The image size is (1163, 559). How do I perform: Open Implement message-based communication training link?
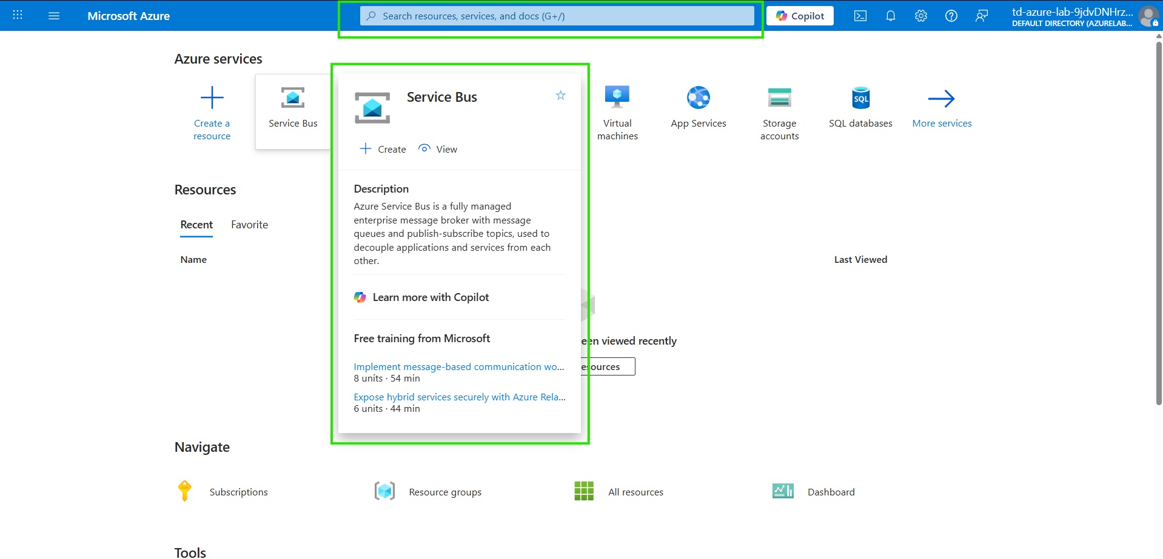click(458, 366)
